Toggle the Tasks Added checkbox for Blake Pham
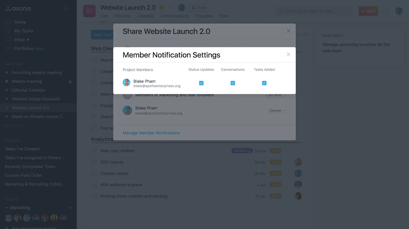This screenshot has height=229, width=409. pyautogui.click(x=264, y=83)
